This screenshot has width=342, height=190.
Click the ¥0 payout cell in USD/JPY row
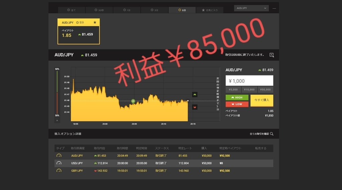tap(221, 163)
